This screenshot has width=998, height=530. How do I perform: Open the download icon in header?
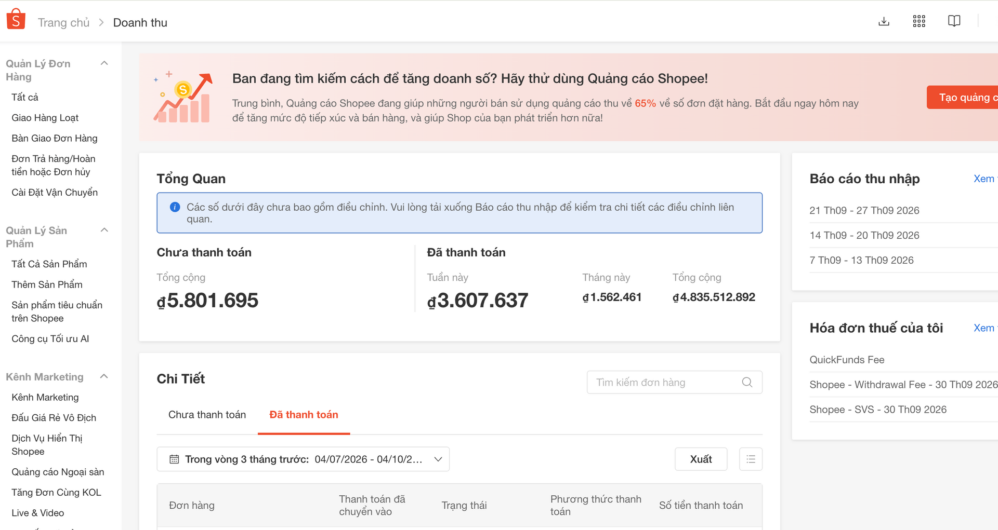884,21
